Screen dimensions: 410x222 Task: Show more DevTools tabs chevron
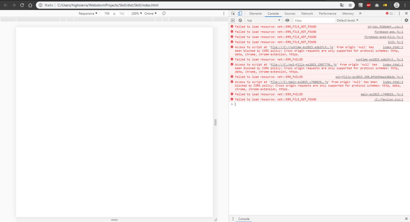click(x=360, y=13)
